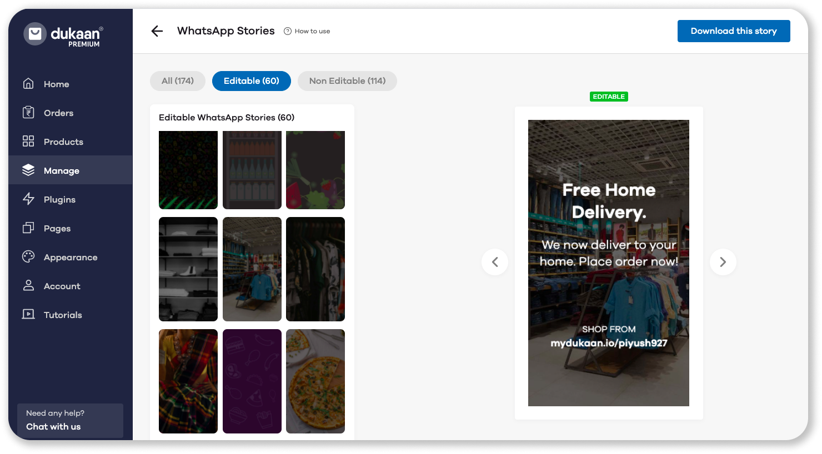Click the Orders rupee clipboard icon
This screenshot has width=822, height=454.
click(x=28, y=113)
